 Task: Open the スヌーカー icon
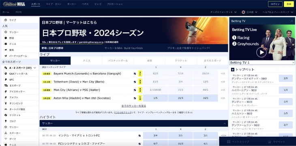6,133
